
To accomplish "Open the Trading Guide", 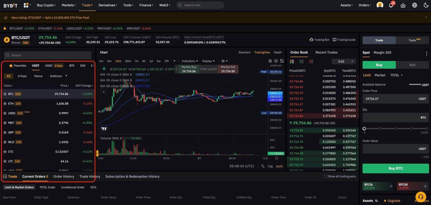I will [344, 40].
